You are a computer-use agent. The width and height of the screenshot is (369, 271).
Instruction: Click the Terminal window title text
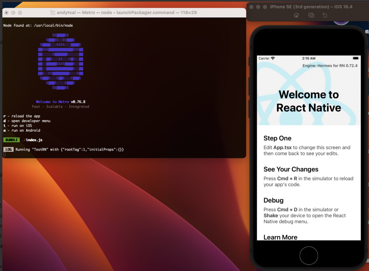[x=126, y=13]
